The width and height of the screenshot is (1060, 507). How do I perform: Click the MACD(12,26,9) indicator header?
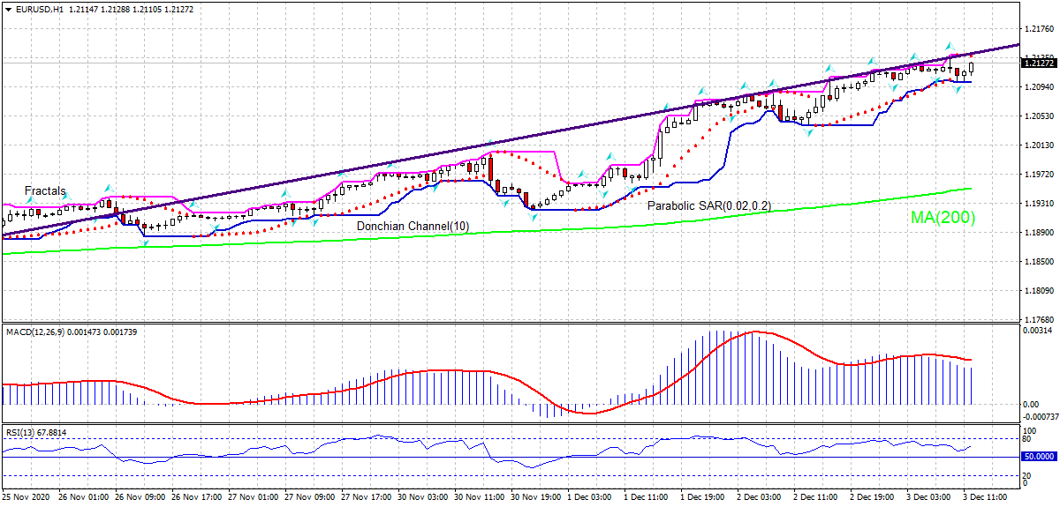tap(39, 332)
